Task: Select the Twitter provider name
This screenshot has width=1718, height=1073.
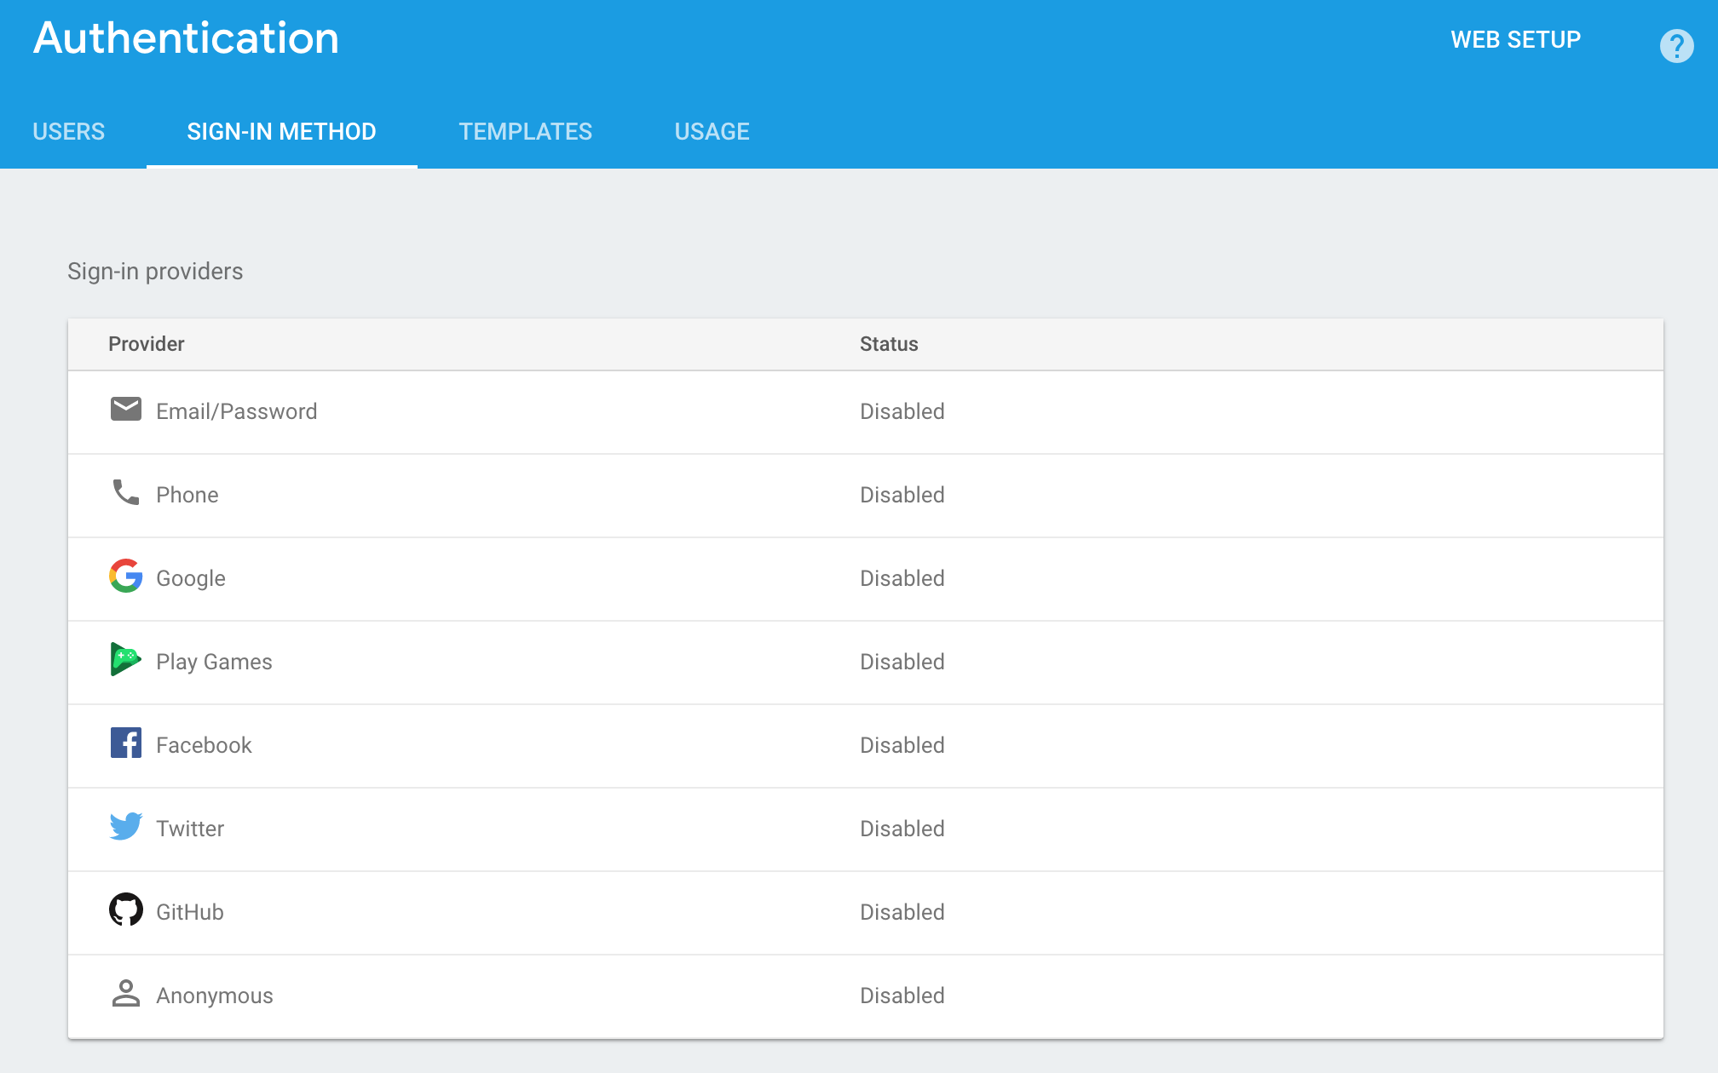Action: [x=190, y=829]
